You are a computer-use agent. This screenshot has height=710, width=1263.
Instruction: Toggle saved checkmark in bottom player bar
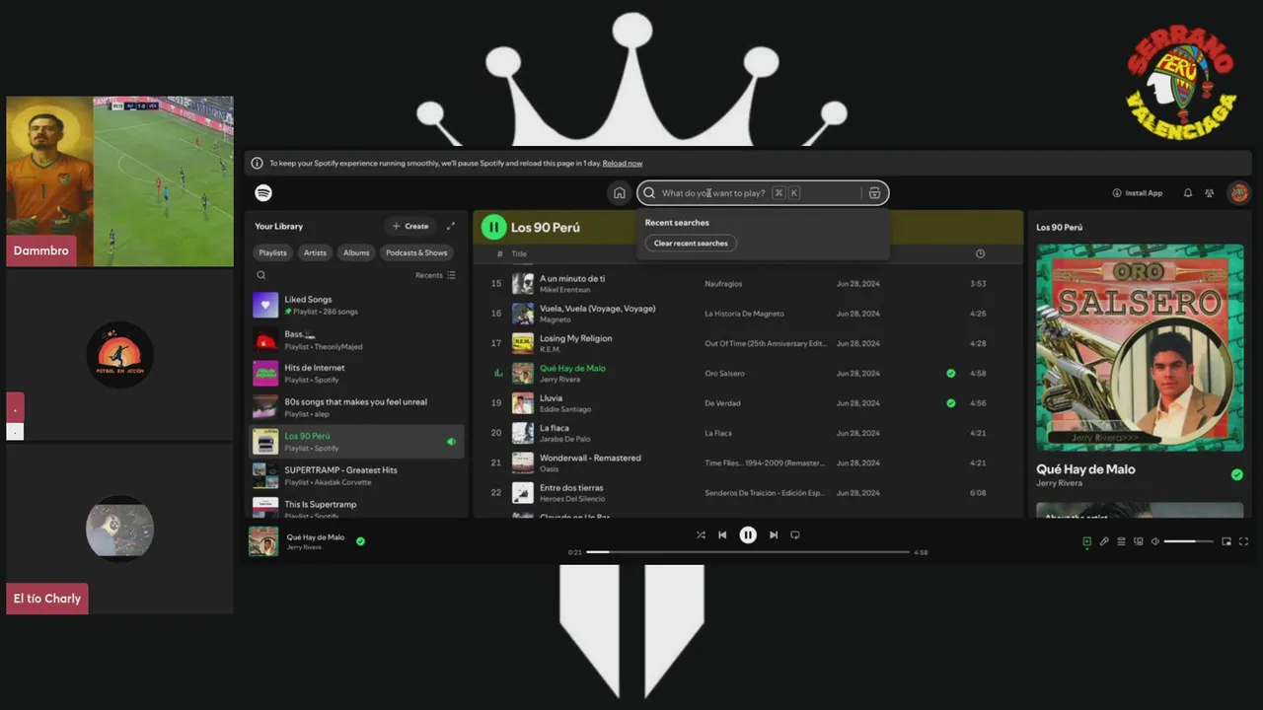tap(360, 540)
